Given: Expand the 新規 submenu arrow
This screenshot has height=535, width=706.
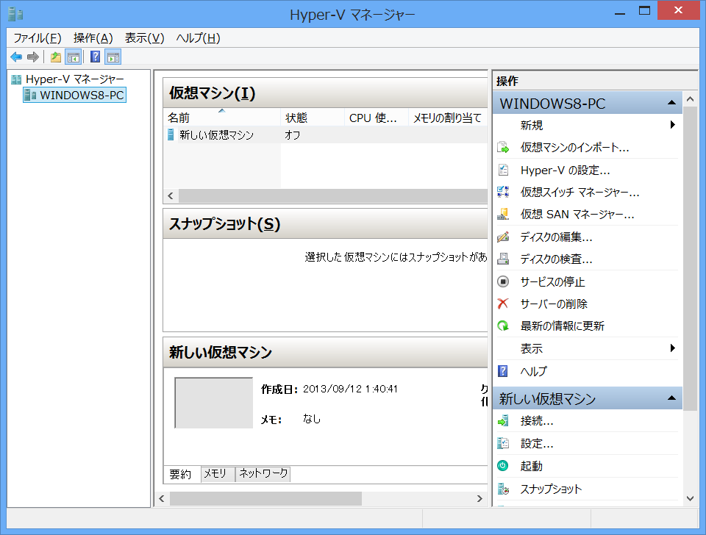Looking at the screenshot, I should point(672,125).
